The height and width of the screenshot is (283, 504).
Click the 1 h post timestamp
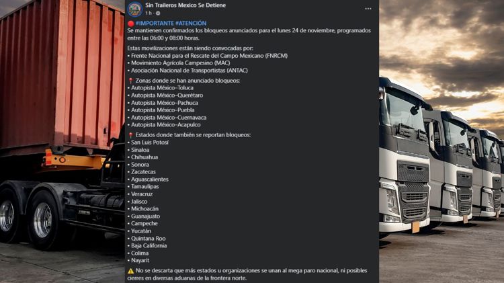[x=149, y=13]
